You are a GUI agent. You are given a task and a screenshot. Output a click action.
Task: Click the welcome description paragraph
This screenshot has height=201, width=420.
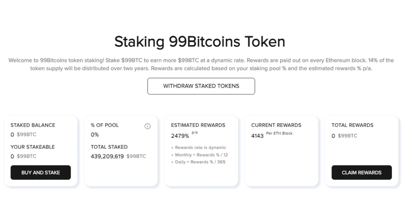pyautogui.click(x=201, y=64)
